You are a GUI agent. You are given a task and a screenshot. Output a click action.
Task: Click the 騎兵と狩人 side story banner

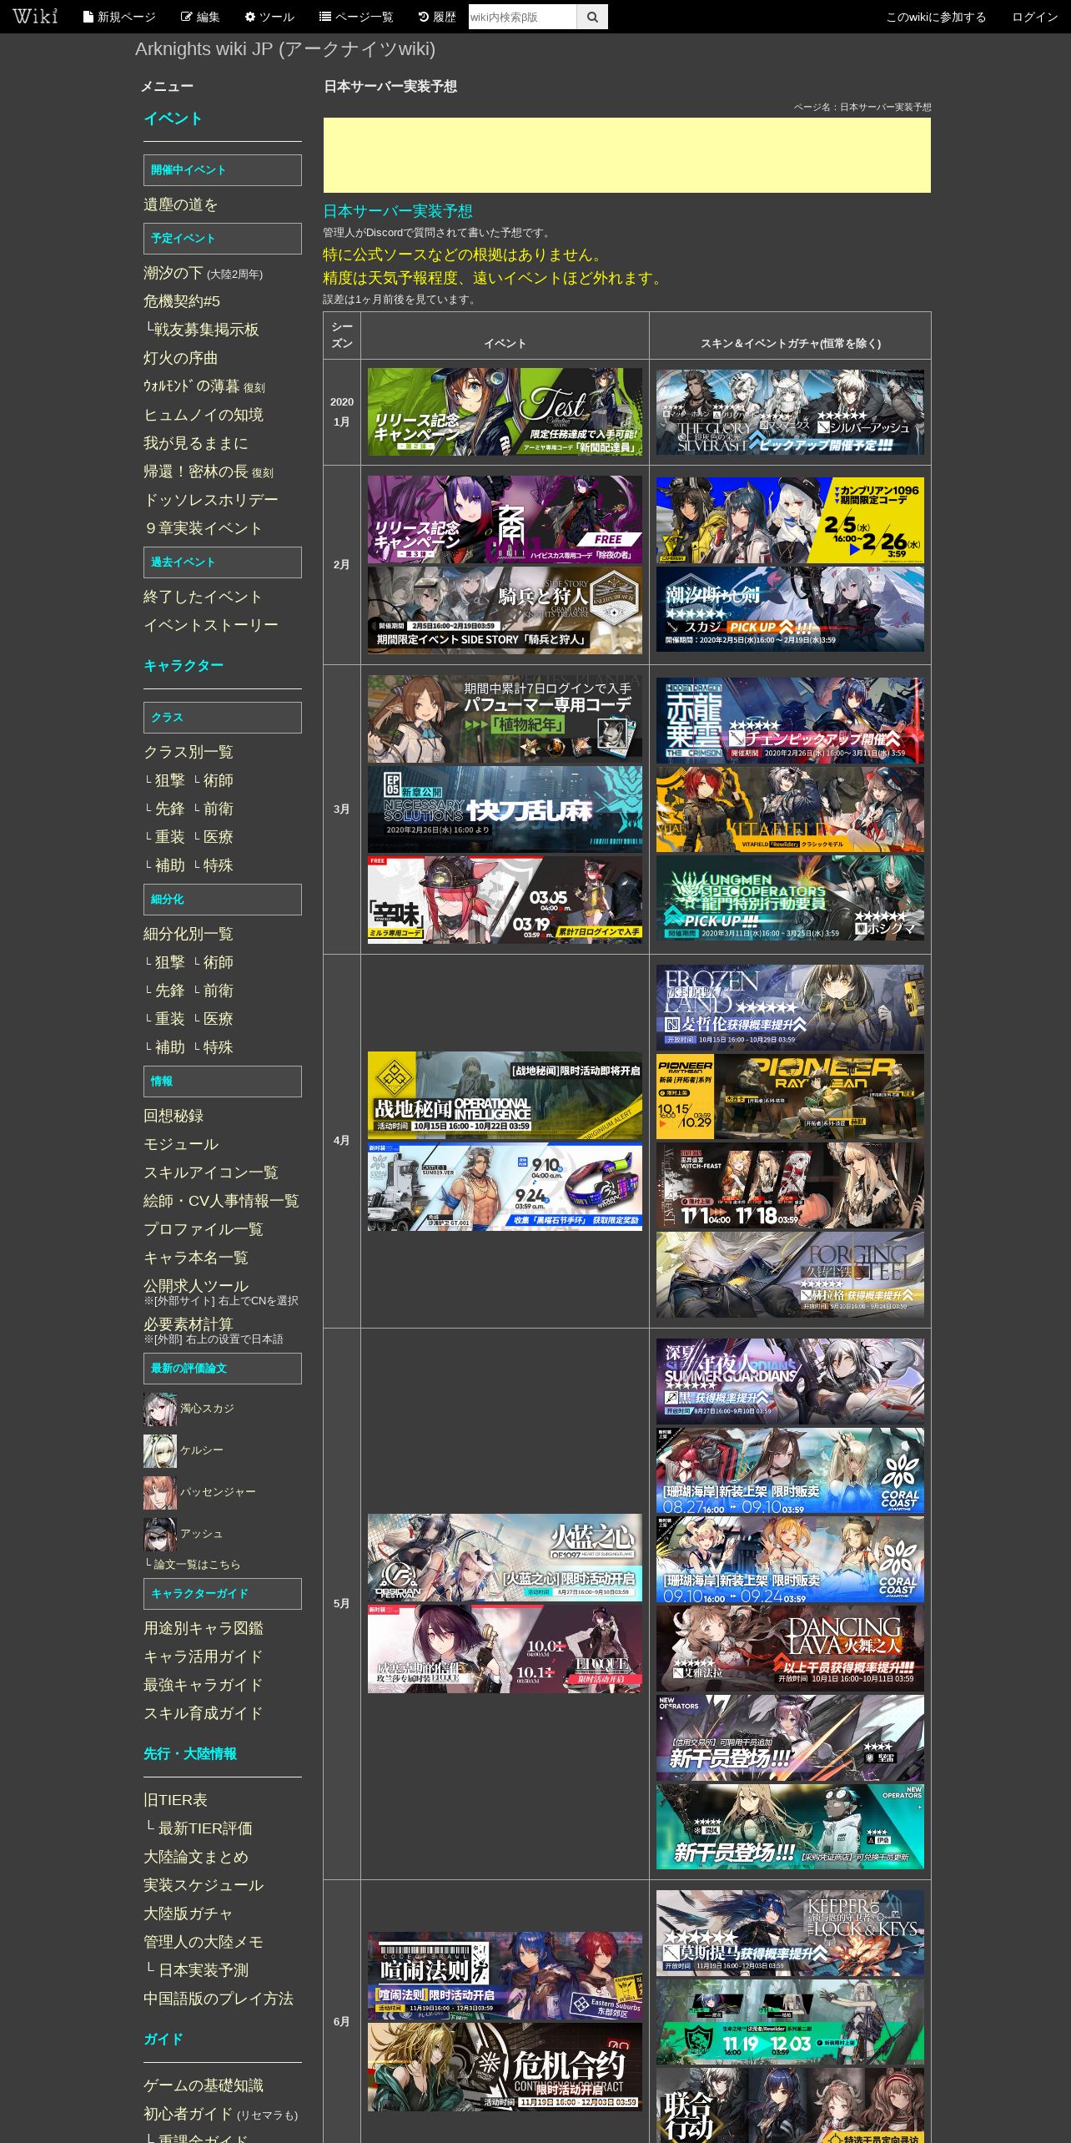(x=505, y=610)
